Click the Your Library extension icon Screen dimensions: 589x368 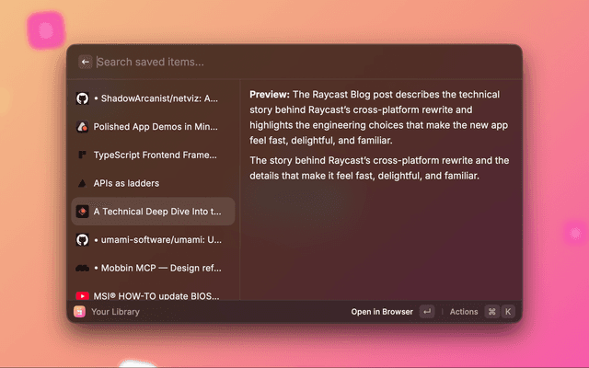(x=79, y=312)
